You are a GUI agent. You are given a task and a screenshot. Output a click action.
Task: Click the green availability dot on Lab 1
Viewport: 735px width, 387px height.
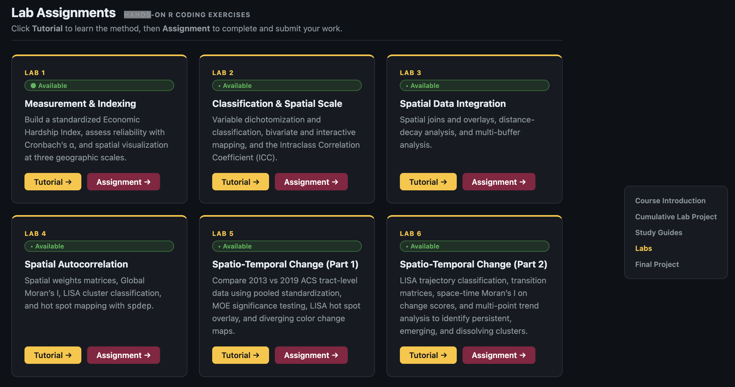tap(33, 85)
